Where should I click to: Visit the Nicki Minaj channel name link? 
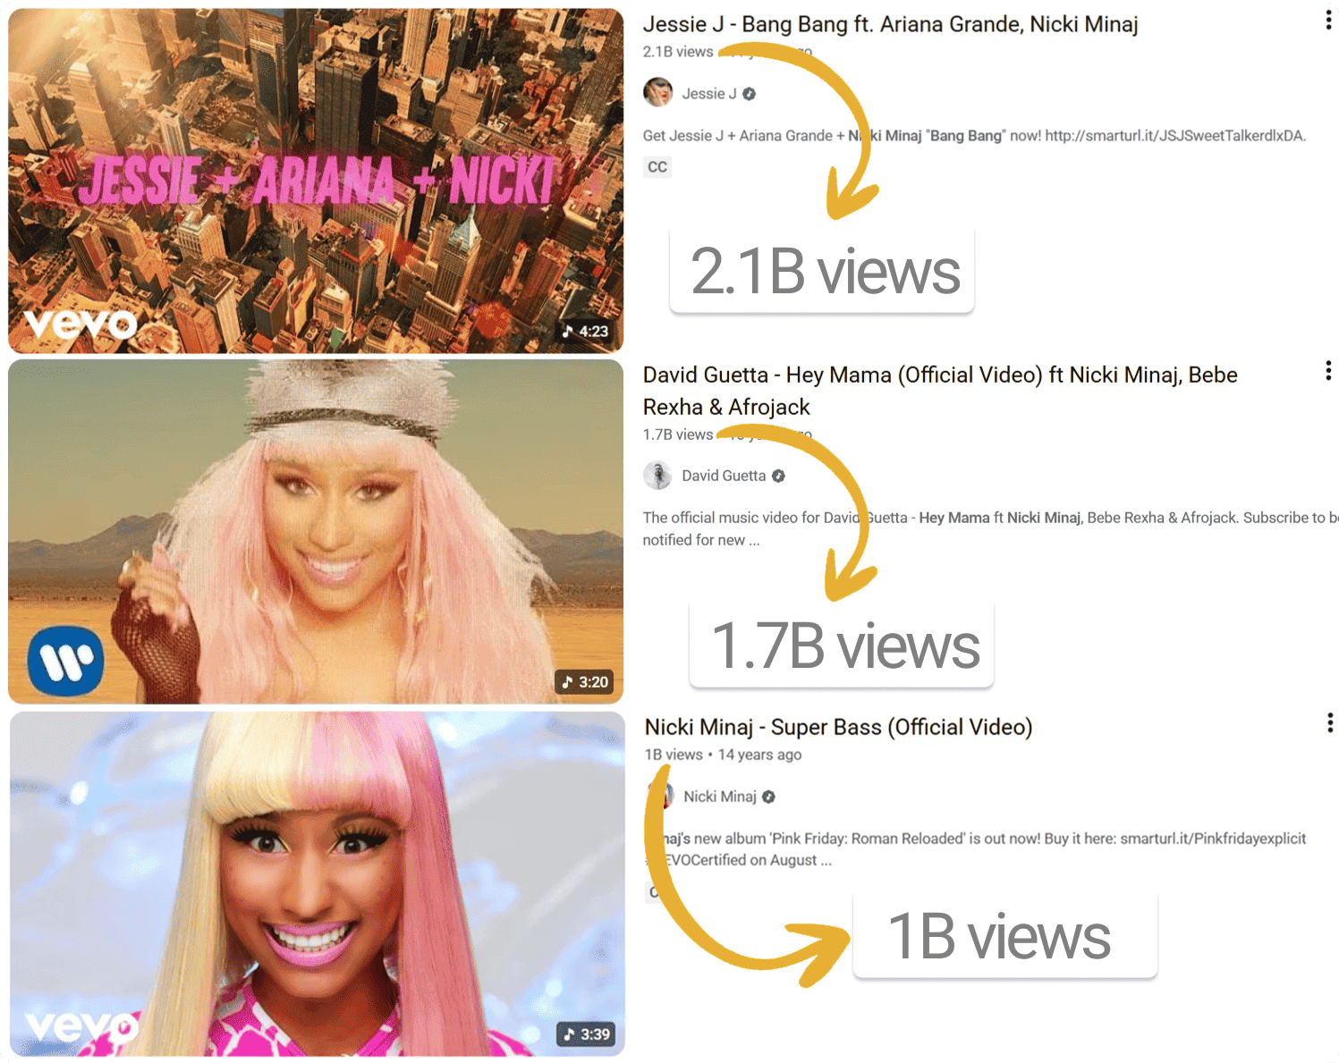pyautogui.click(x=720, y=797)
